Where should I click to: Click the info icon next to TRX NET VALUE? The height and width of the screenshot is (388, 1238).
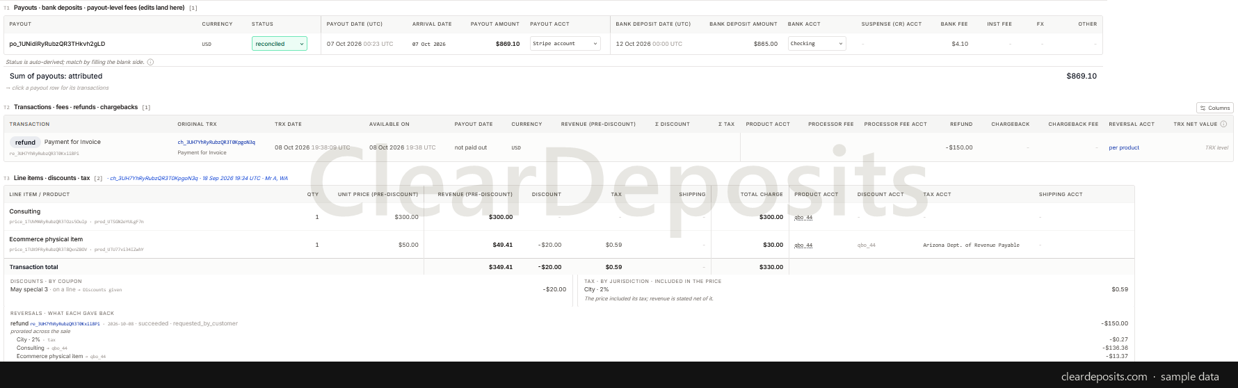tap(1223, 124)
